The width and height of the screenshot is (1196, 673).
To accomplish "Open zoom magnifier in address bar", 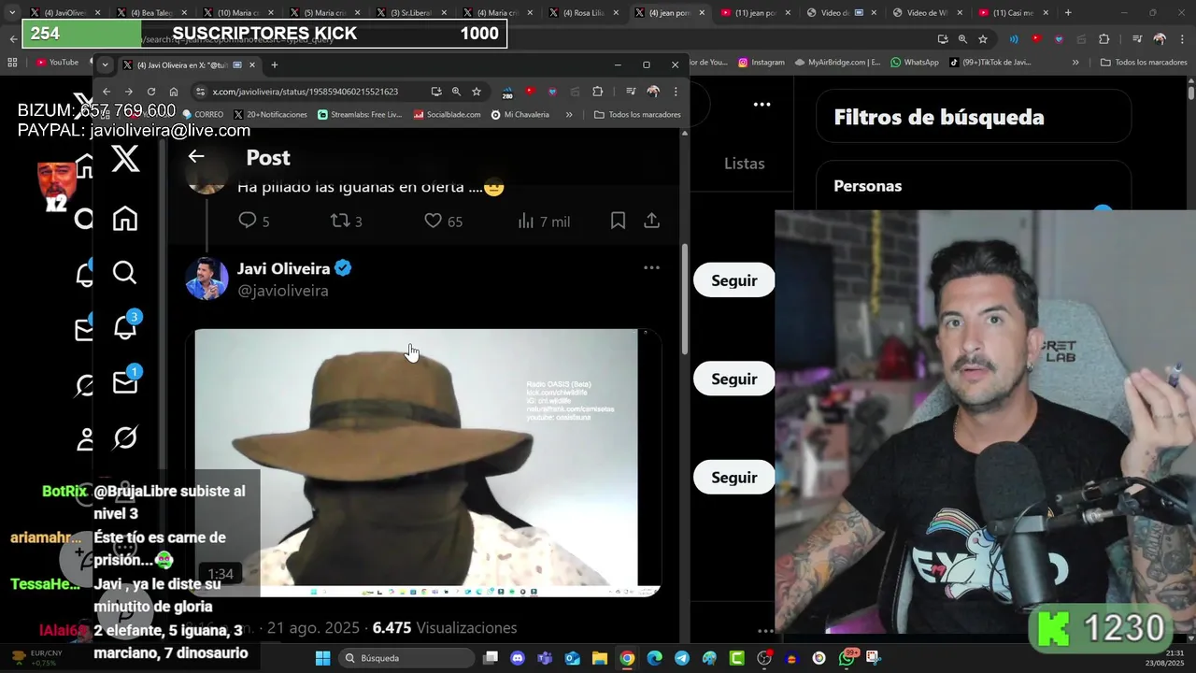I will (x=456, y=92).
